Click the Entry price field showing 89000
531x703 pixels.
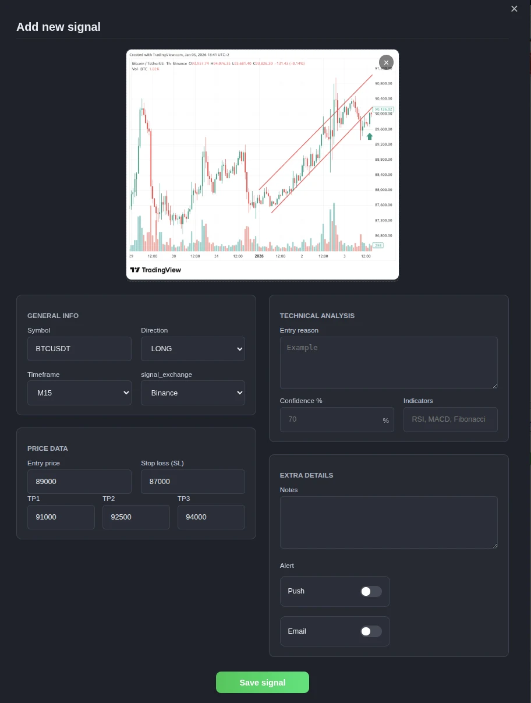click(79, 482)
